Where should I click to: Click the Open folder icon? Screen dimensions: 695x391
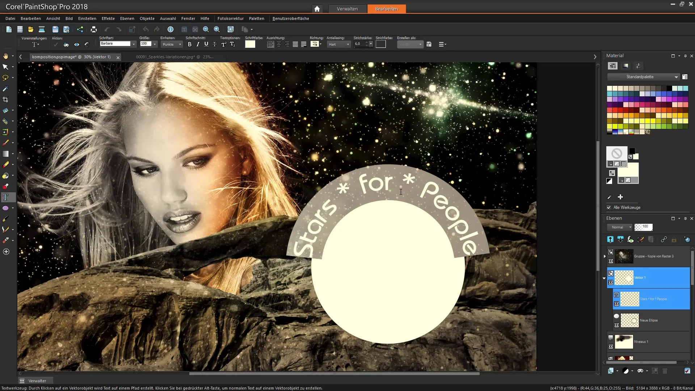coord(31,29)
